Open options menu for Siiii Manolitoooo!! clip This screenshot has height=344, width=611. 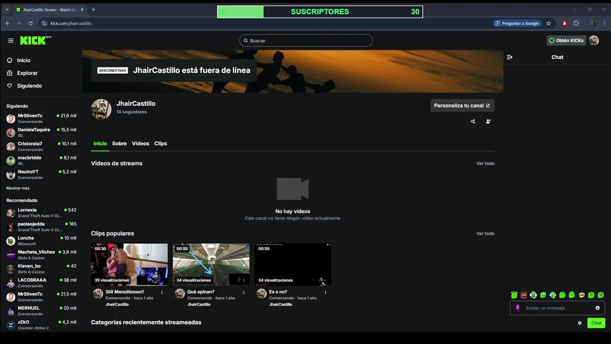coord(162,292)
